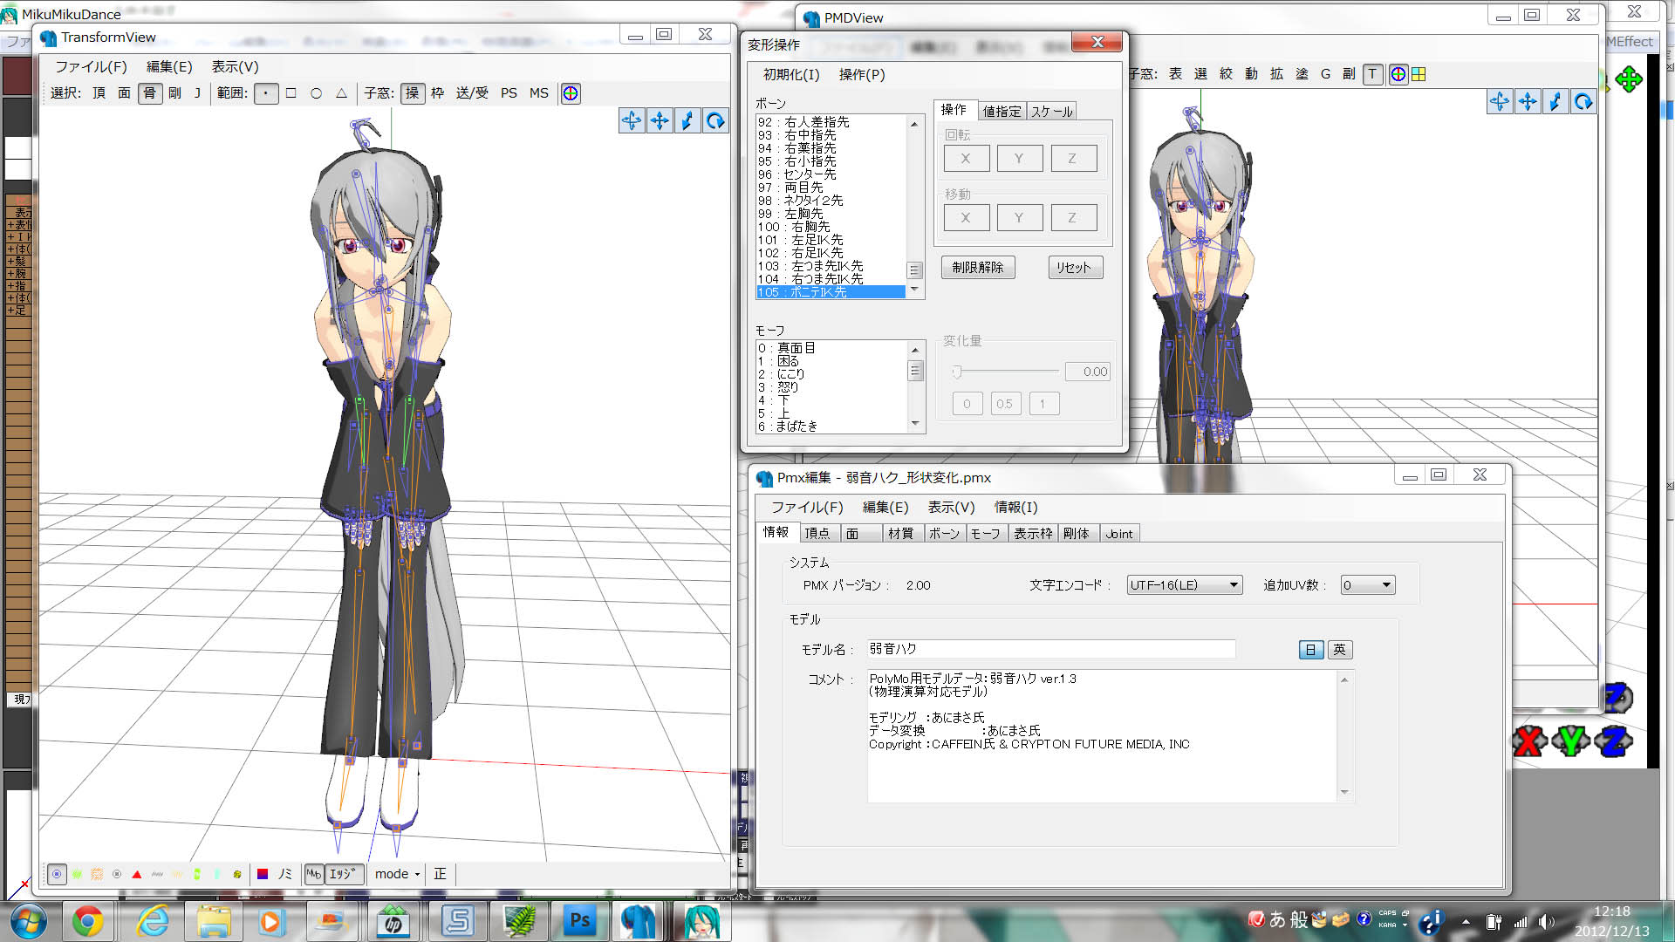Click the green Y axis icon in MikuMikuDance
This screenshot has height=942, width=1675.
click(1570, 741)
